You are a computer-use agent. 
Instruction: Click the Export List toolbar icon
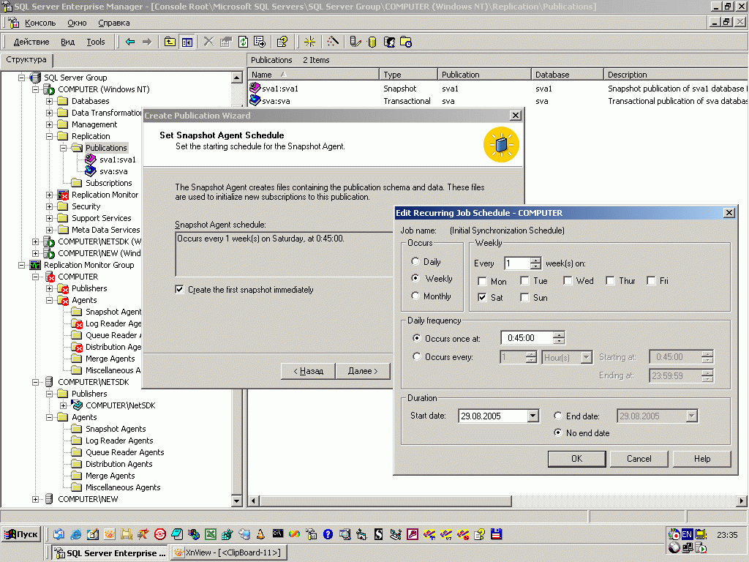tap(260, 42)
